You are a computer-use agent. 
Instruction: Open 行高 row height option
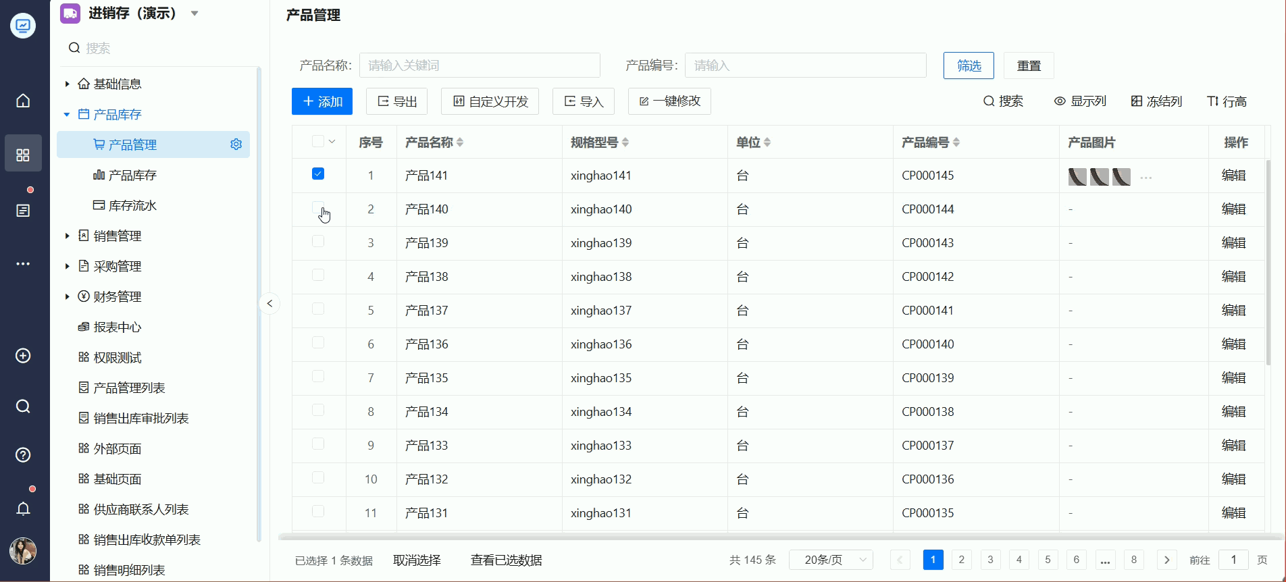1227,101
